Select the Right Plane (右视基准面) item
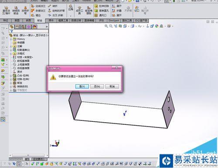The width and height of the screenshot is (218, 168). pos(21,68)
